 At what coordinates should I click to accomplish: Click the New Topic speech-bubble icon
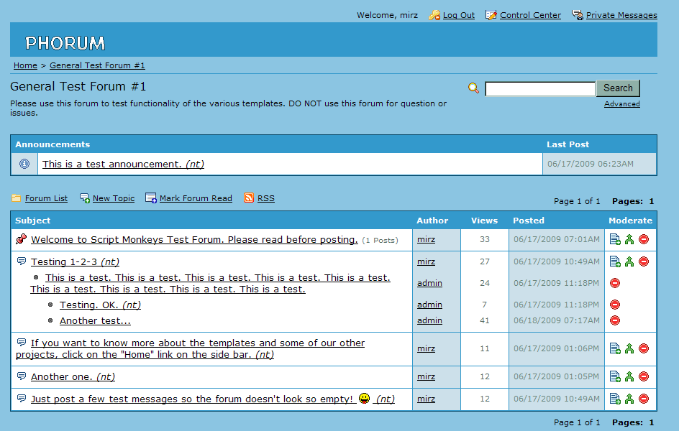click(85, 198)
